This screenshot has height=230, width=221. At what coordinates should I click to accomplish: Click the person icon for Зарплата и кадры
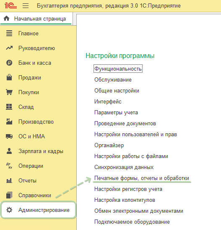pos(9,151)
